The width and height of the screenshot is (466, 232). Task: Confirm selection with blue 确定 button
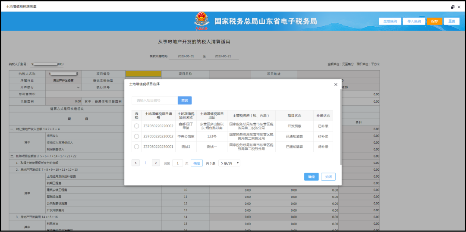click(311, 177)
